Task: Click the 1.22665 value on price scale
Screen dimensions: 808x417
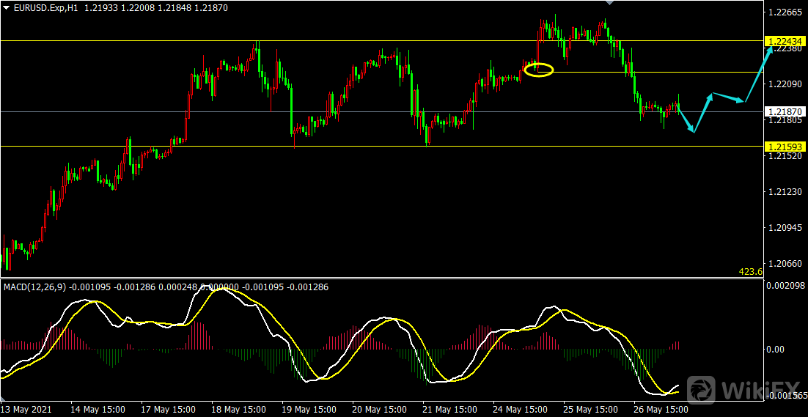Action: (x=784, y=12)
